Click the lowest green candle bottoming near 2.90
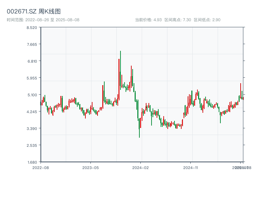270x202 pixels. tap(139, 128)
